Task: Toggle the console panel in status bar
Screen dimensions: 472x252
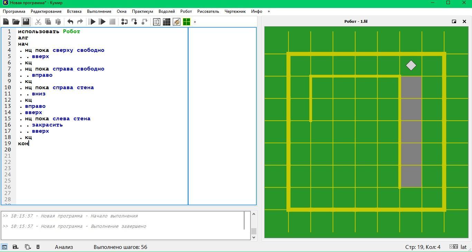Action: click(4, 247)
